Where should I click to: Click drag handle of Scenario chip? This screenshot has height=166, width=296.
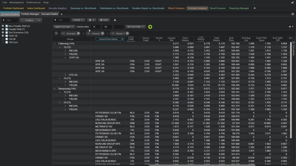[x=64, y=34]
